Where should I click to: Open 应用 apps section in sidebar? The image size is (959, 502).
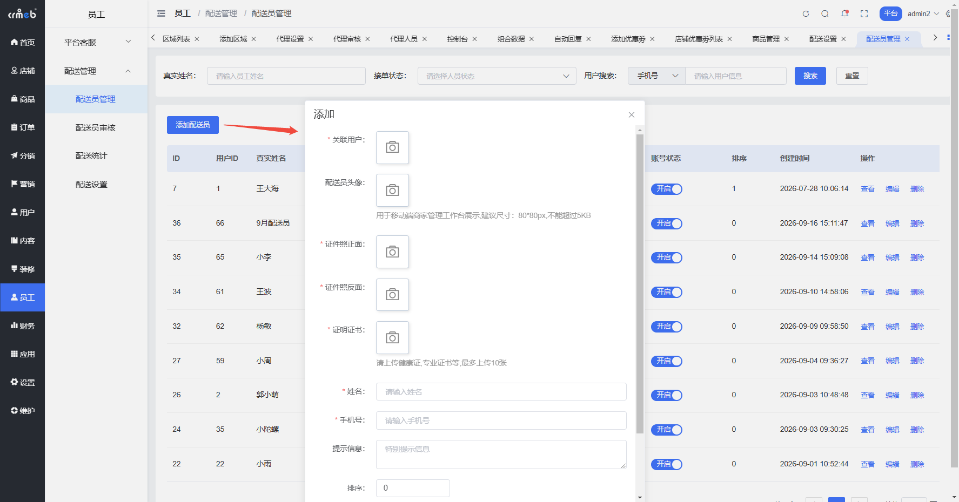(22, 354)
